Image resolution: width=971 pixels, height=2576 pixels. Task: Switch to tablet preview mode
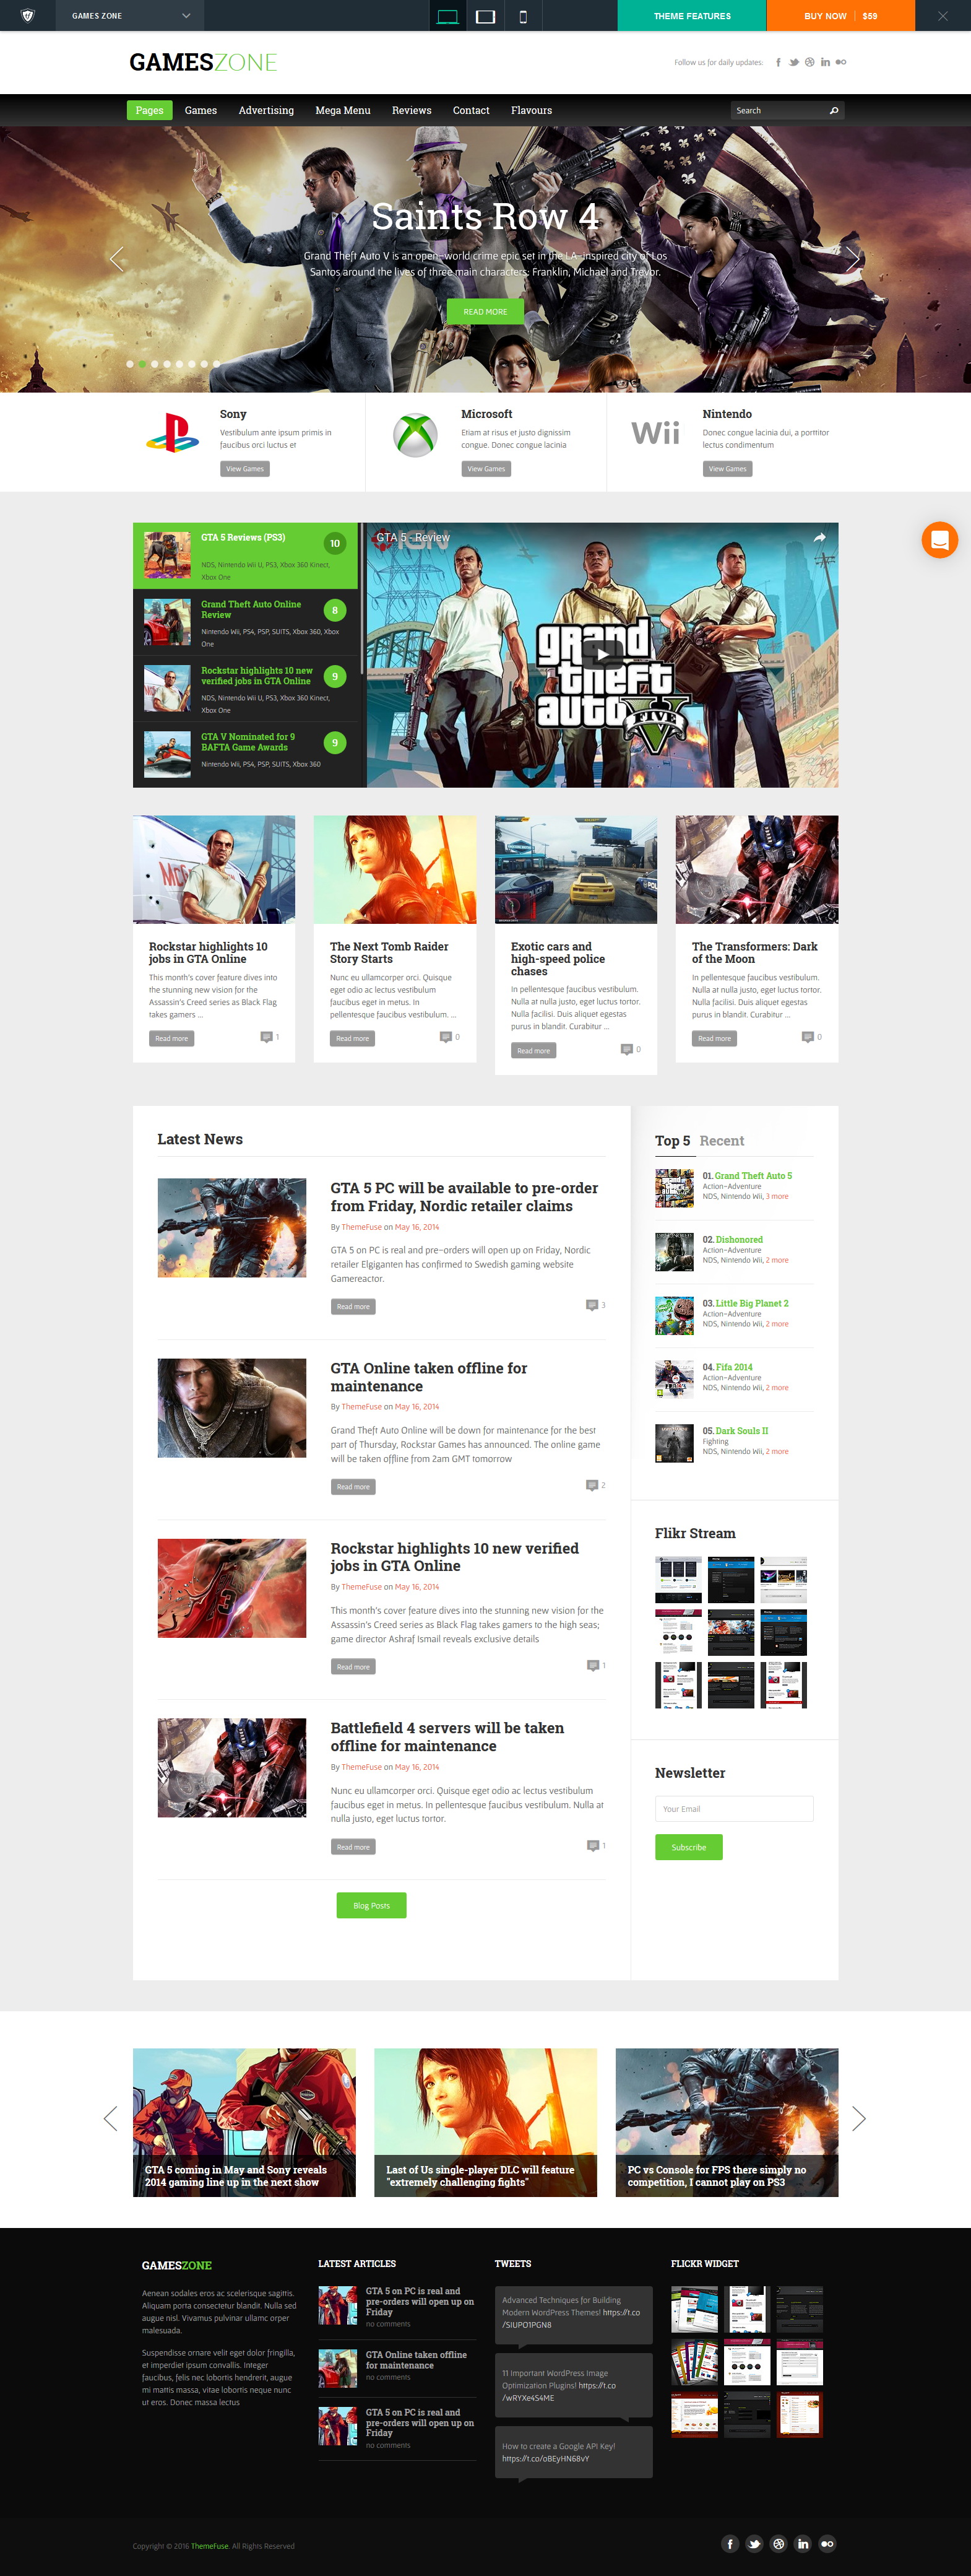pyautogui.click(x=485, y=16)
